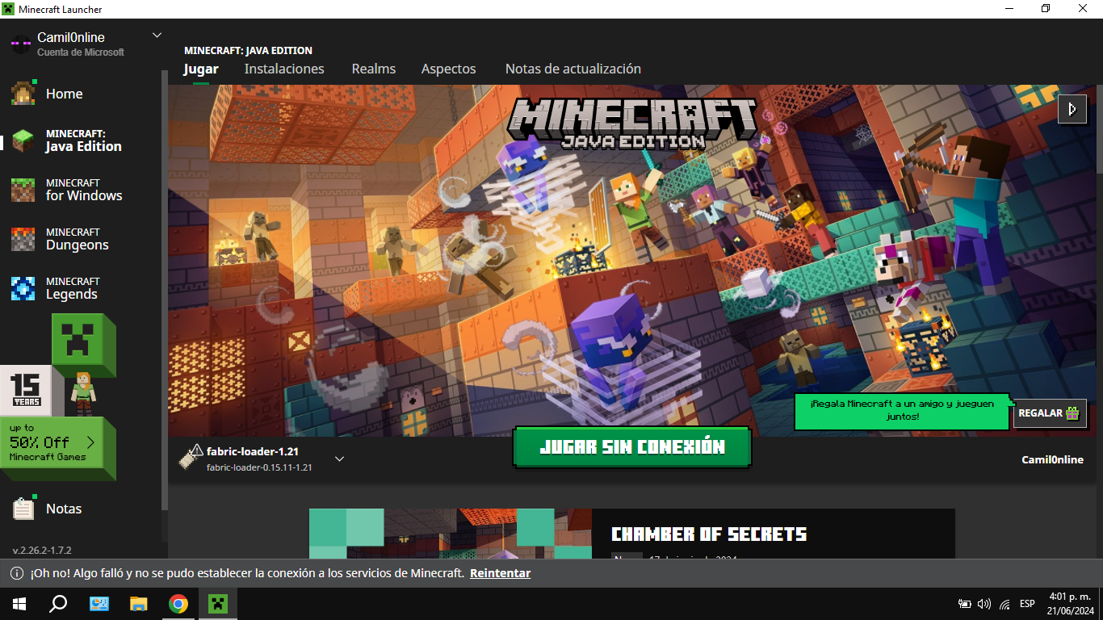This screenshot has width=1103, height=620.
Task: Click the Chamber of Secrets headline
Action: [x=709, y=534]
